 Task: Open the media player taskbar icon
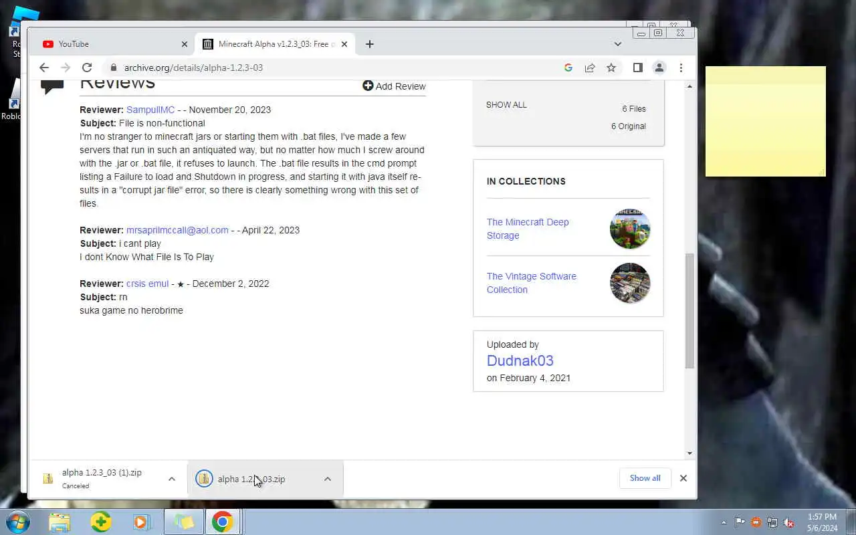point(142,522)
